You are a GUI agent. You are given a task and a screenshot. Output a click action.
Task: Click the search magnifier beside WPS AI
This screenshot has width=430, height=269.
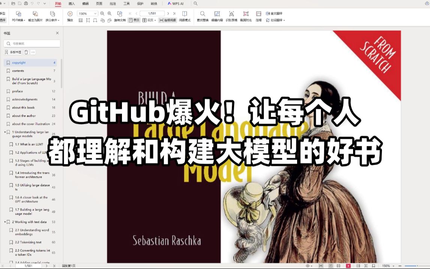(195, 4)
